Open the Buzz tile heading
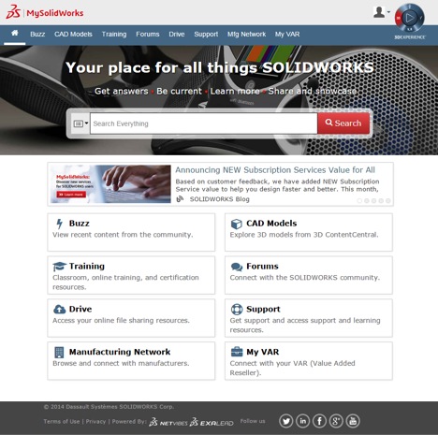 80,224
